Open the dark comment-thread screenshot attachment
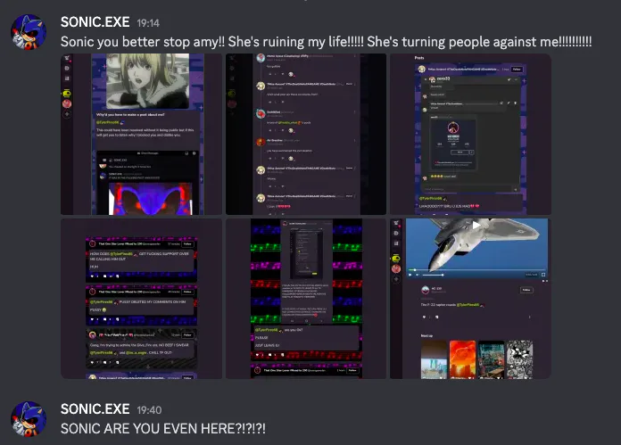This screenshot has width=621, height=445. [306, 134]
